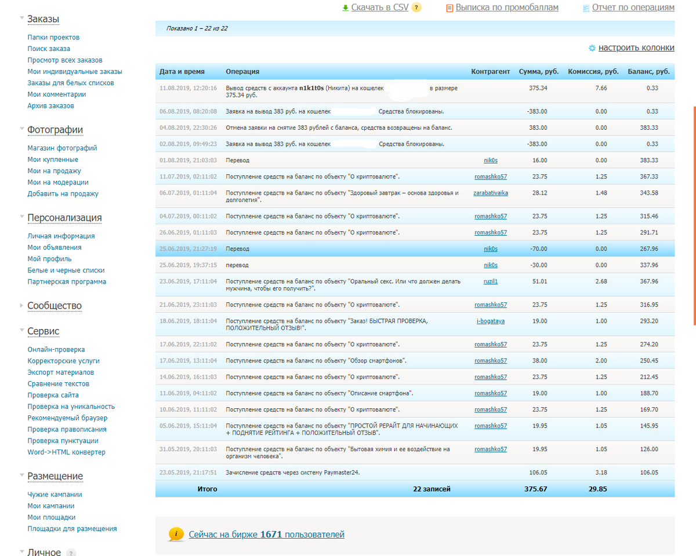This screenshot has height=556, width=696.
Task: Open the Сообщество section heading
Action: click(55, 306)
